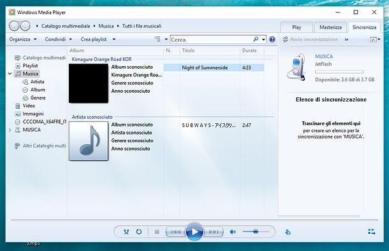Open the Condividi dropdown menu
The height and width of the screenshot is (251, 389).
pos(58,39)
